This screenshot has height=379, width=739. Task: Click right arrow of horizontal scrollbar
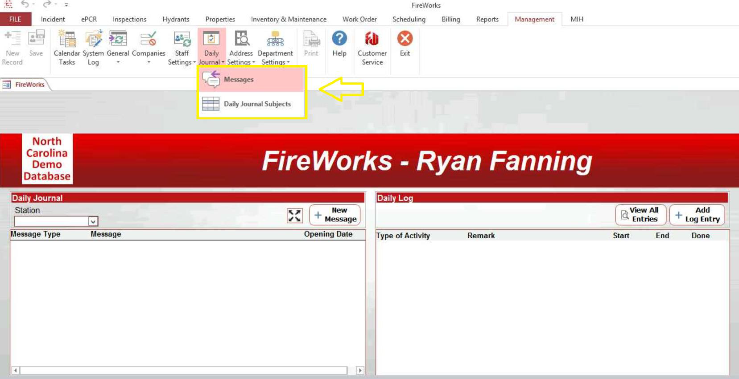pos(360,370)
